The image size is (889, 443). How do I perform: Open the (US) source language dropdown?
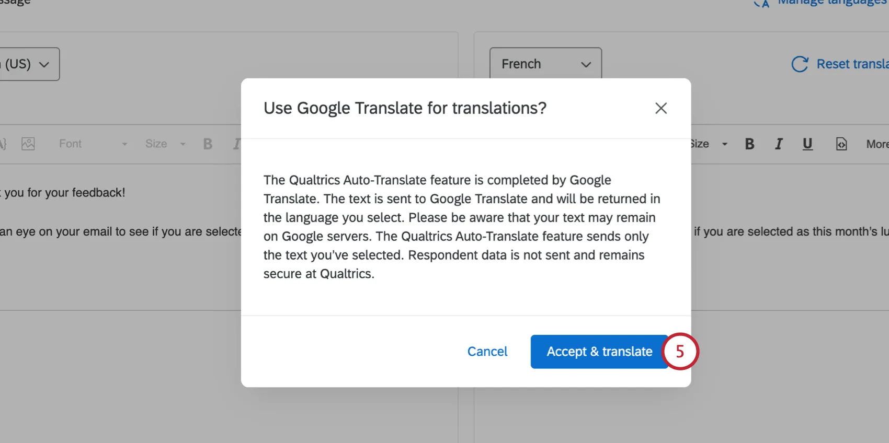pyautogui.click(x=29, y=64)
